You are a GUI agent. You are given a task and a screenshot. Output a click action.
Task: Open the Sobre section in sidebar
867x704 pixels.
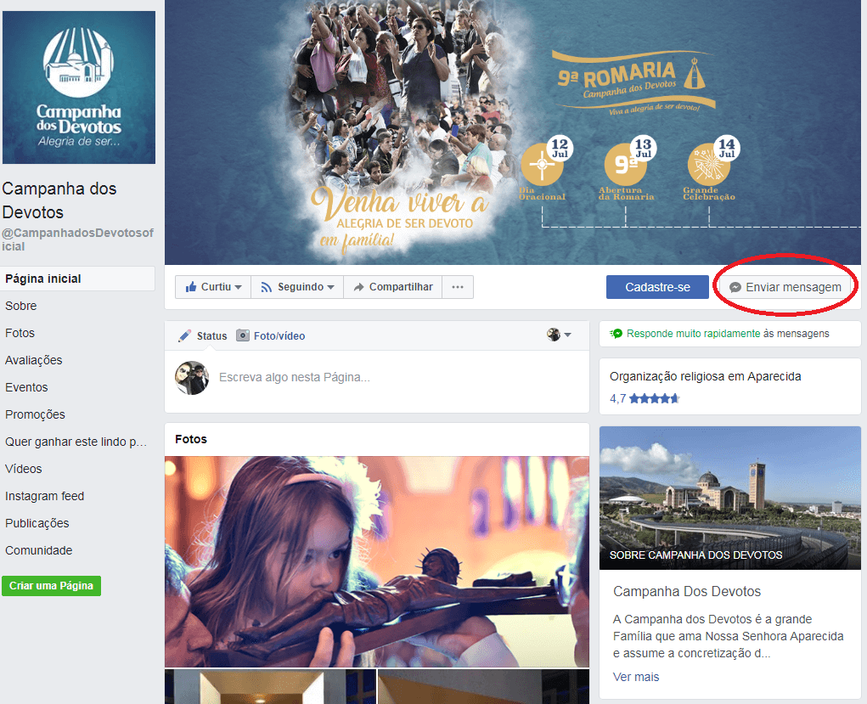(21, 306)
